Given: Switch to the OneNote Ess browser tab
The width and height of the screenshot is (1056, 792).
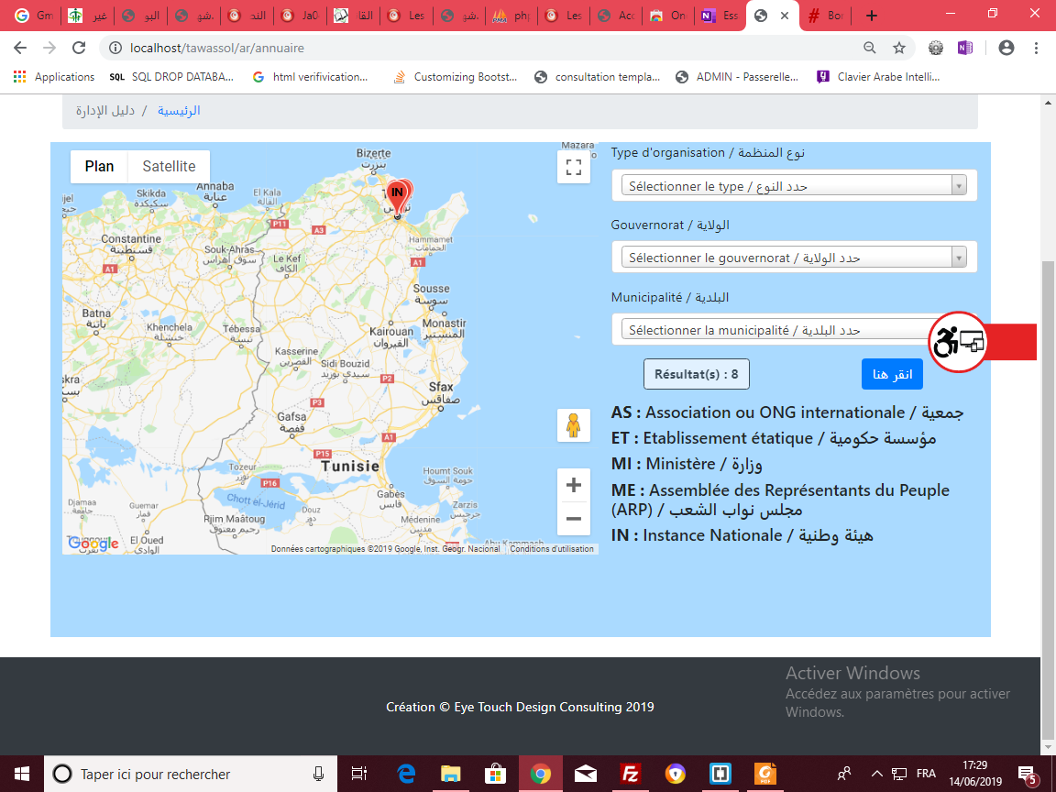Looking at the screenshot, I should coord(720,16).
